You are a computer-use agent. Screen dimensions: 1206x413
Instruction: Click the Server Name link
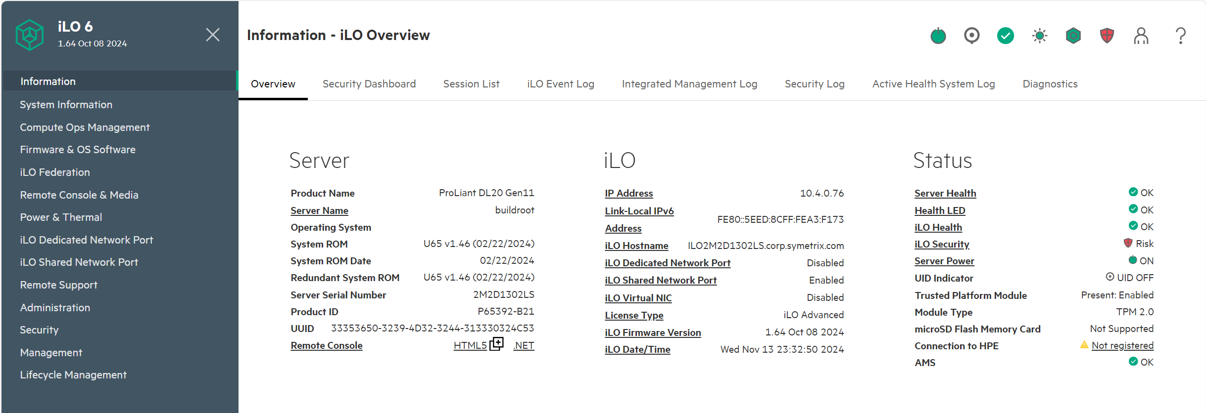pos(319,210)
